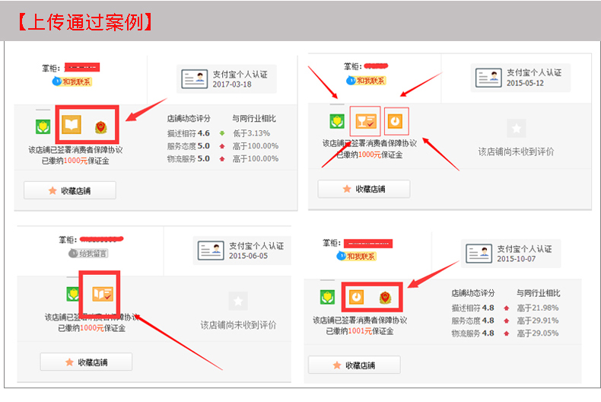
Task: Click 收藏店铺 in the 2015-06-05 card
Action: click(x=86, y=362)
